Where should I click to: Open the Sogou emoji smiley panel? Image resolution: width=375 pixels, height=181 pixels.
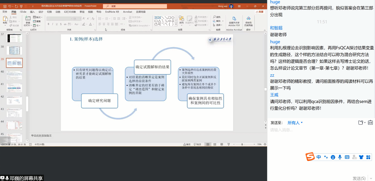pos(333,157)
